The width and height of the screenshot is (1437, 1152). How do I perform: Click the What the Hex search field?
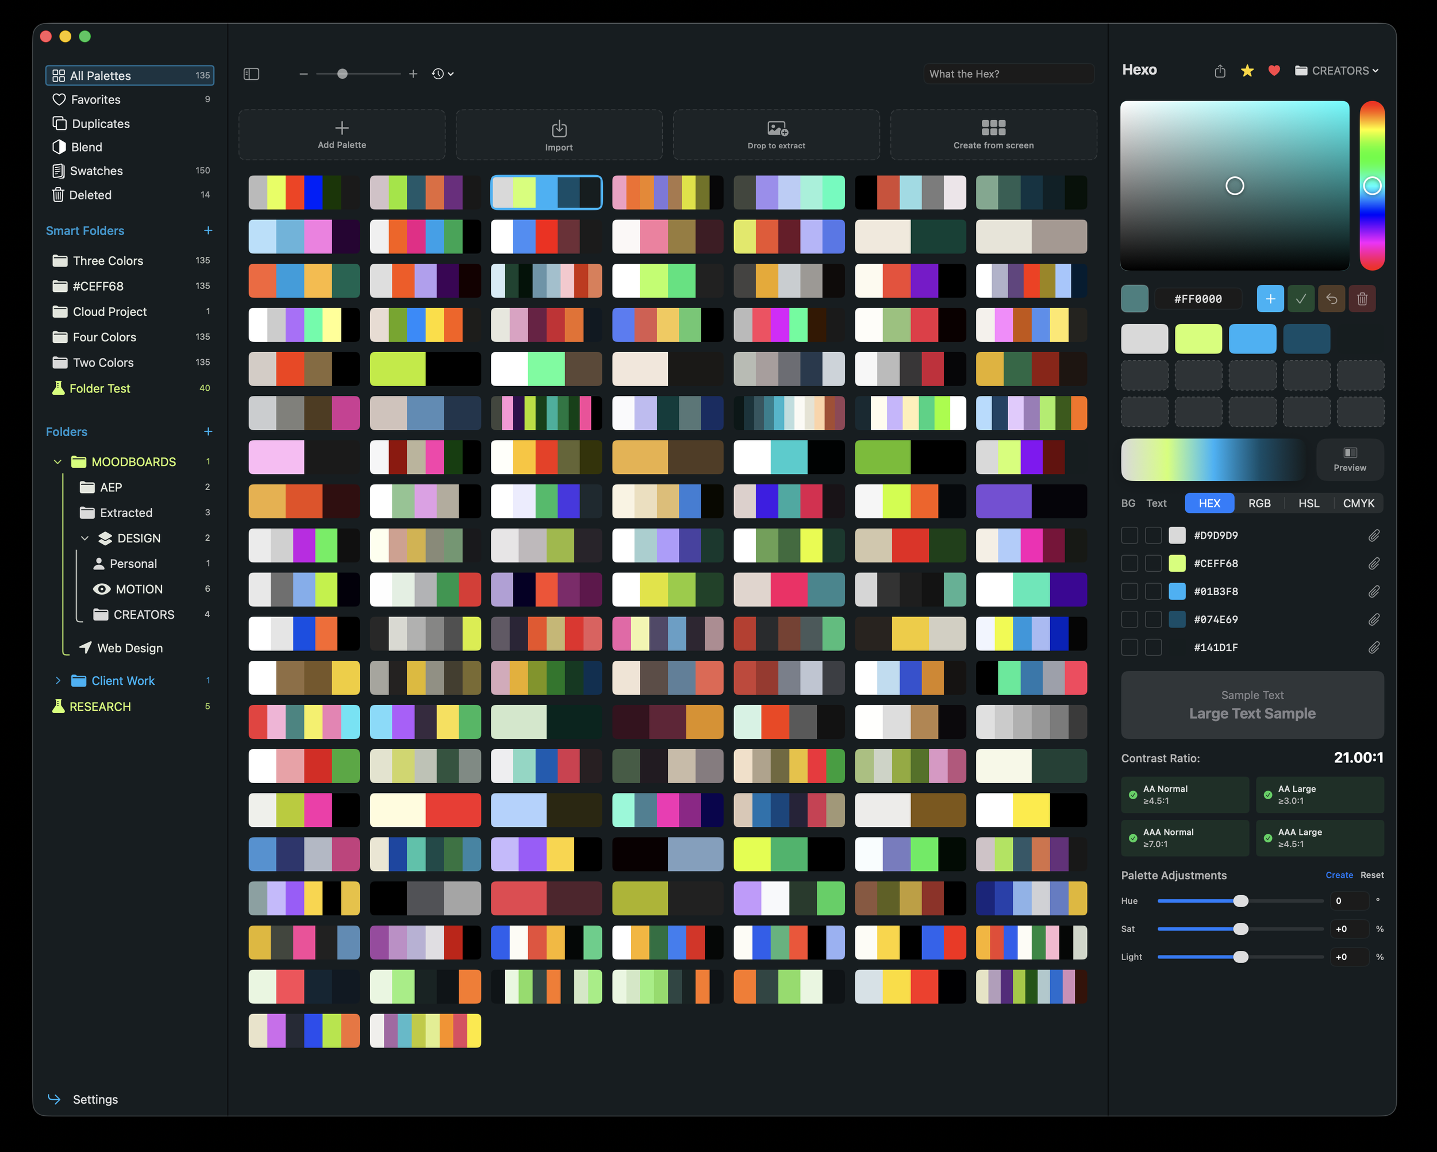[x=1008, y=74]
